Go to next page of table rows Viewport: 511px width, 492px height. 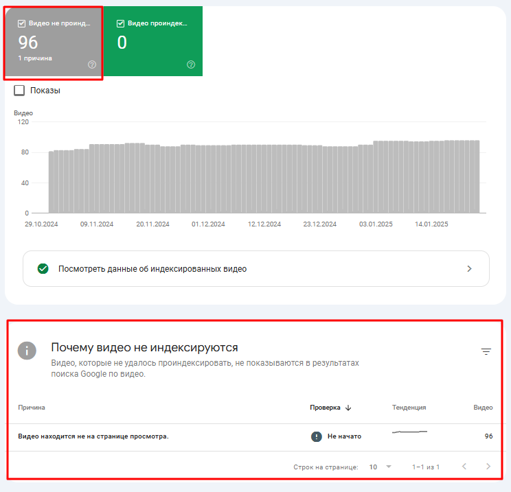pyautogui.click(x=488, y=467)
